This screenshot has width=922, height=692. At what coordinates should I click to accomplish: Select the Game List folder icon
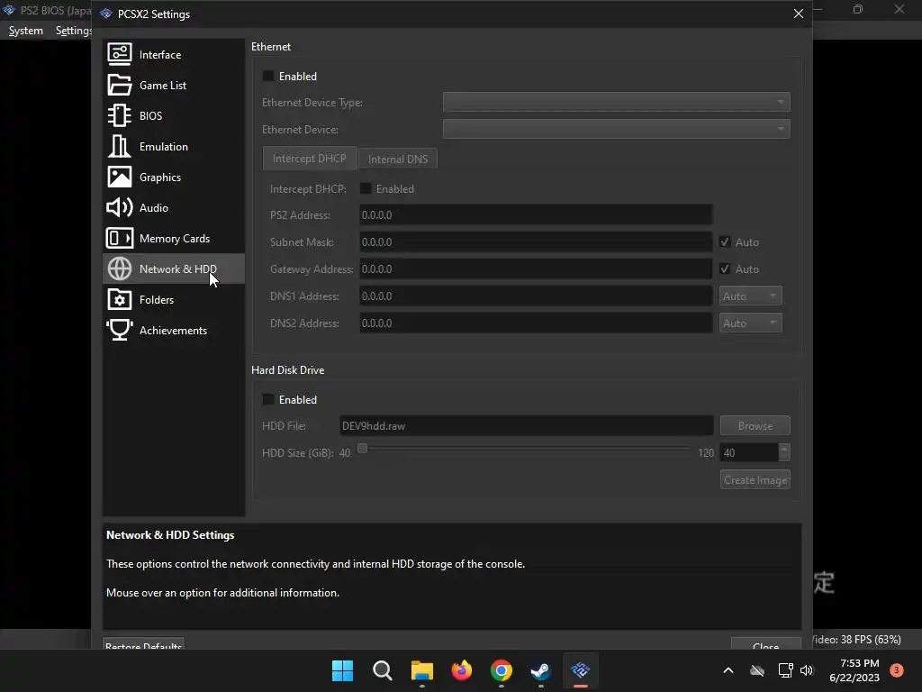pyautogui.click(x=120, y=85)
